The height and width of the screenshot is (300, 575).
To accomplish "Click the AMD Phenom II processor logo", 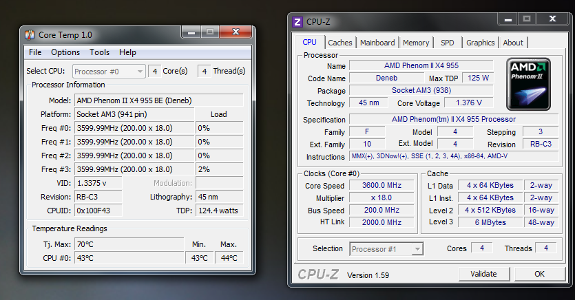I will [528, 84].
